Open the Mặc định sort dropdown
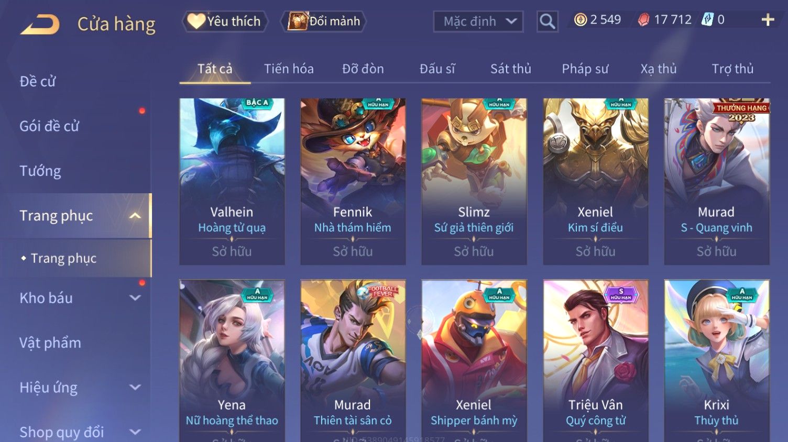 [x=478, y=21]
